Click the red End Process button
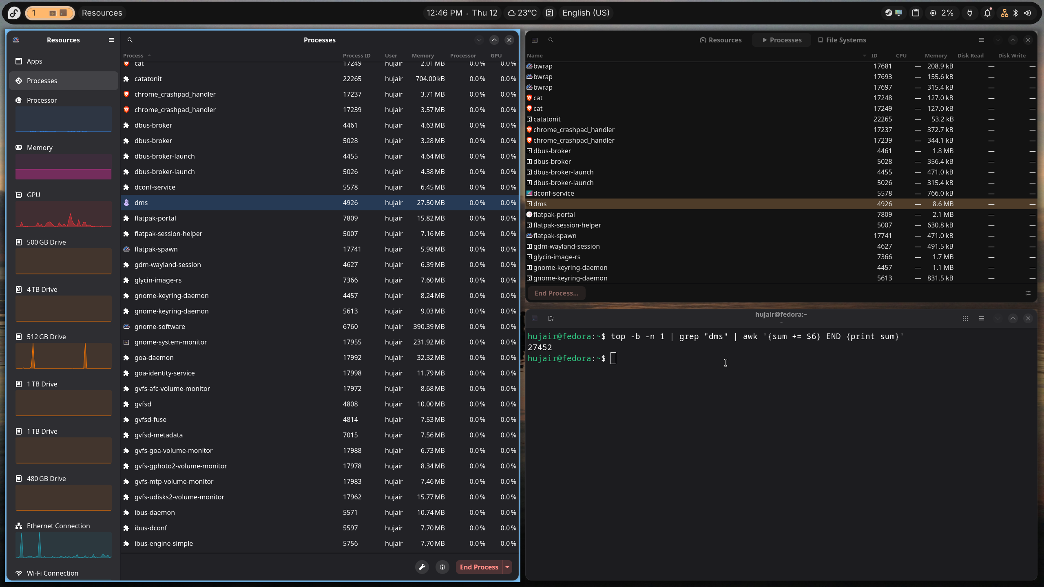The image size is (1044, 587). click(x=479, y=567)
